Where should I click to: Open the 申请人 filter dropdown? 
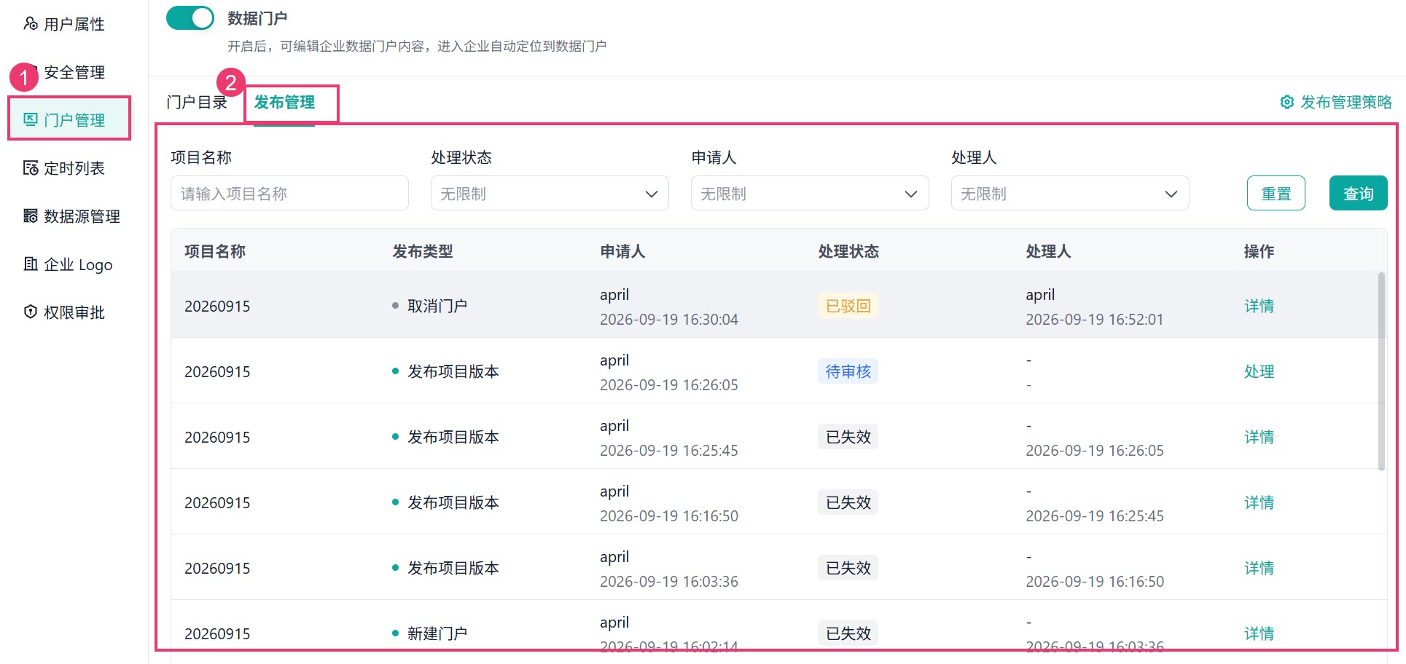click(x=810, y=194)
